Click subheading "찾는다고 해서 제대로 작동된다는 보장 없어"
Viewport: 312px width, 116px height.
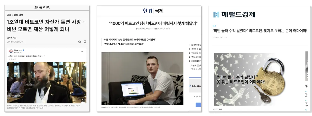coord(124,44)
